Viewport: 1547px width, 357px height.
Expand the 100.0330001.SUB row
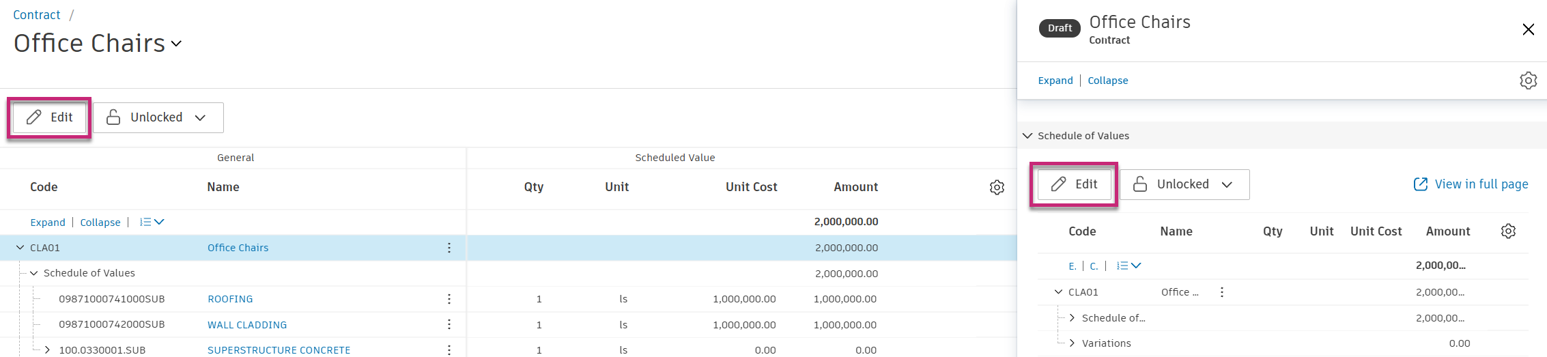pos(47,350)
